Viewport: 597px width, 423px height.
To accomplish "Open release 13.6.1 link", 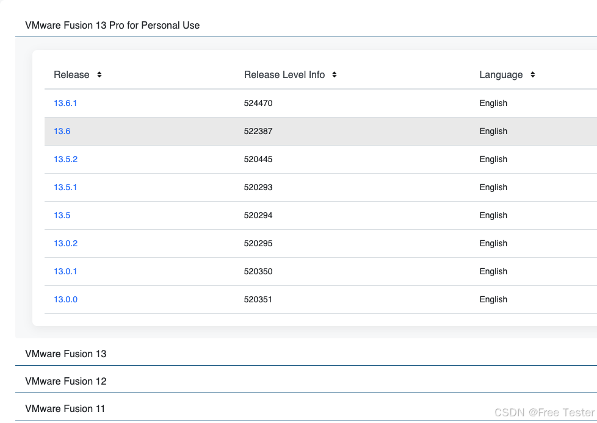I will 65,103.
